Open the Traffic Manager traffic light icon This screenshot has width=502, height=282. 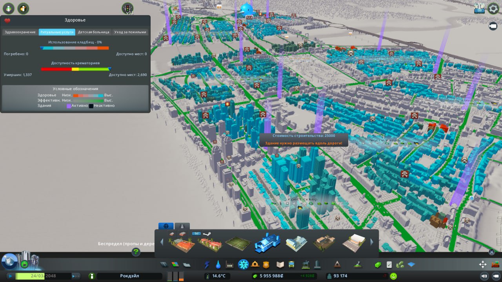pyautogui.click(x=127, y=8)
